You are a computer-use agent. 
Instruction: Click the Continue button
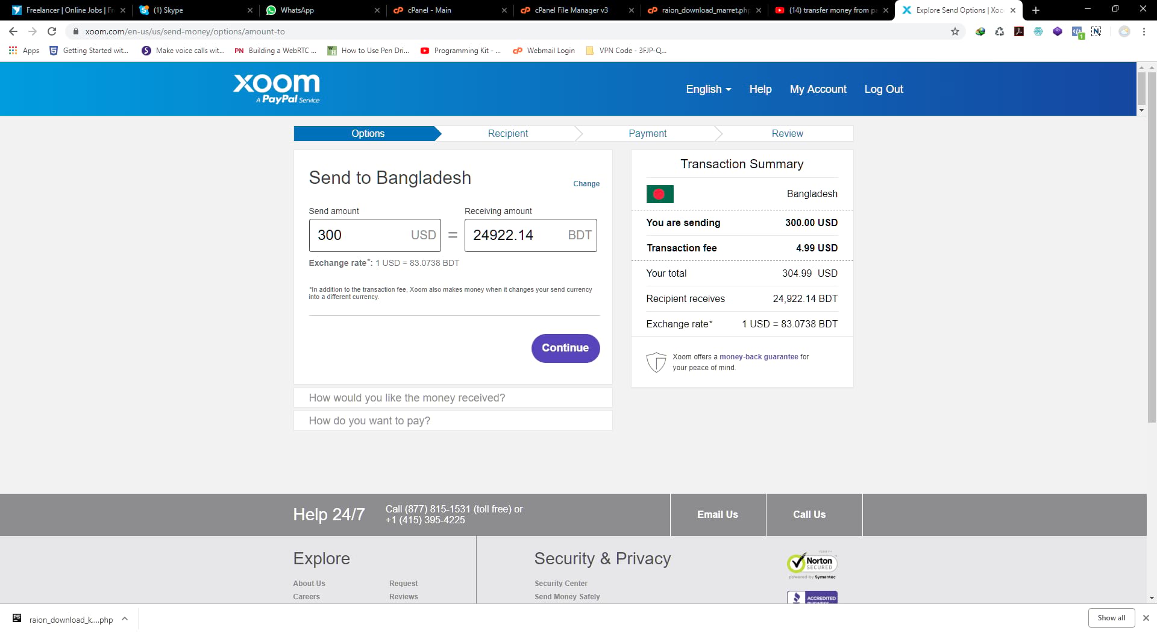[565, 348]
